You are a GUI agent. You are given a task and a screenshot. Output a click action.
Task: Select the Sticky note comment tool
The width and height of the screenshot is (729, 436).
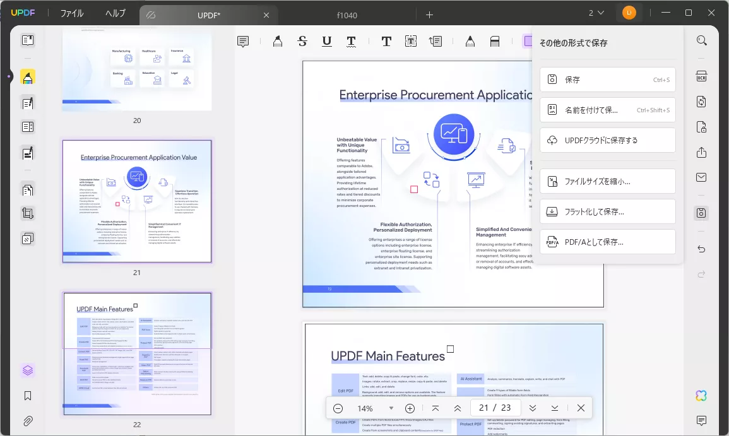(243, 42)
